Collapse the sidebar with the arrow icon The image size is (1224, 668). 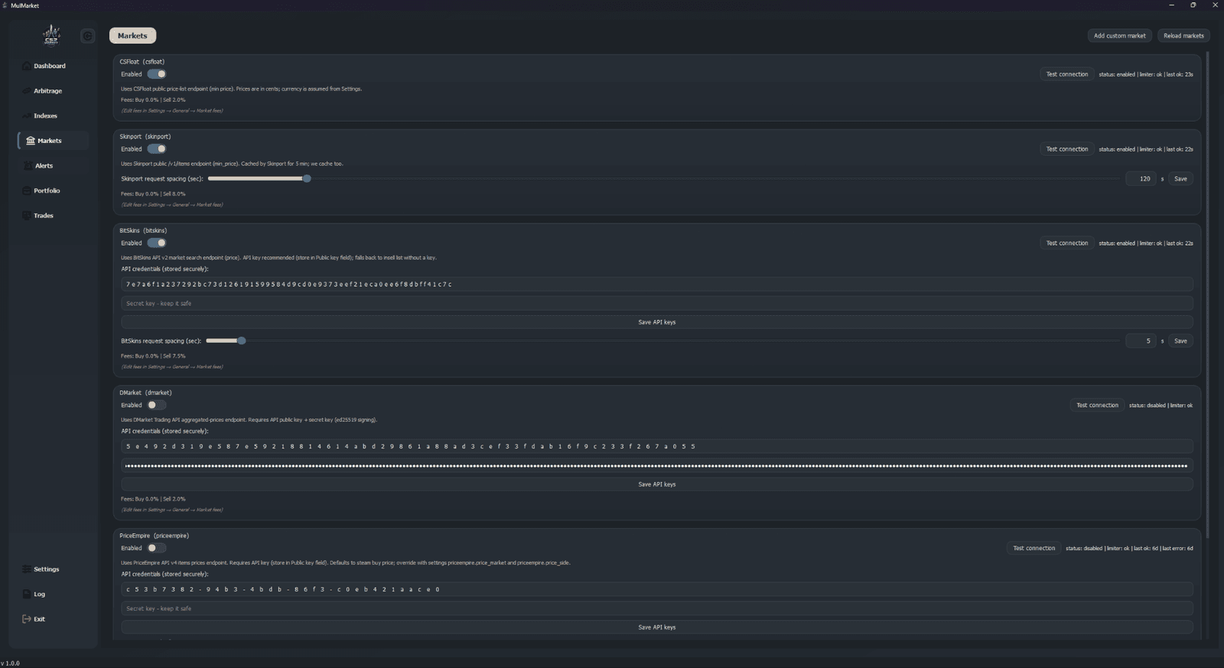click(87, 36)
